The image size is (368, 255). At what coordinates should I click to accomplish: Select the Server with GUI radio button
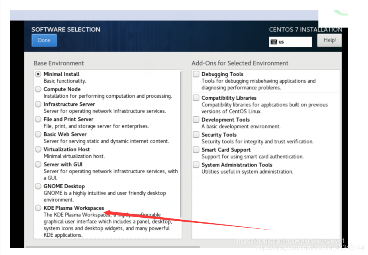coord(38,164)
